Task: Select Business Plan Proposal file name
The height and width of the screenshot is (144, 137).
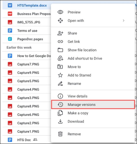Action: point(34,14)
